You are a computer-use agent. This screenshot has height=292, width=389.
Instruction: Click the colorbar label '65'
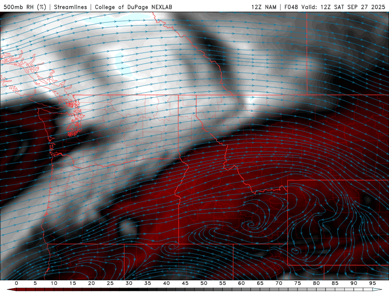coord(260,283)
